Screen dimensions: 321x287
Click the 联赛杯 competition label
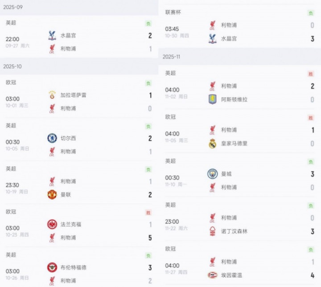tap(173, 12)
